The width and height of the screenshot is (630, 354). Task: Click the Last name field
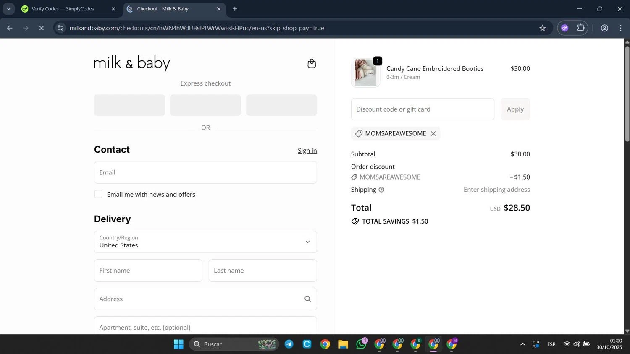point(263,271)
